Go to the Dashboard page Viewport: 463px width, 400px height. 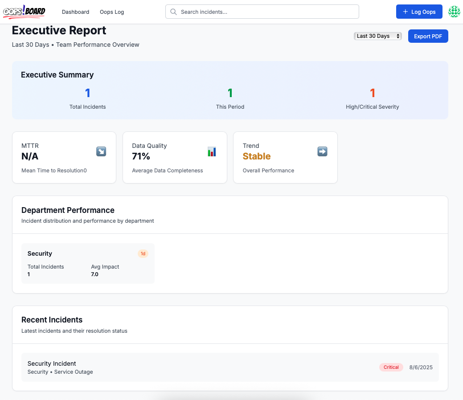pyautogui.click(x=76, y=12)
